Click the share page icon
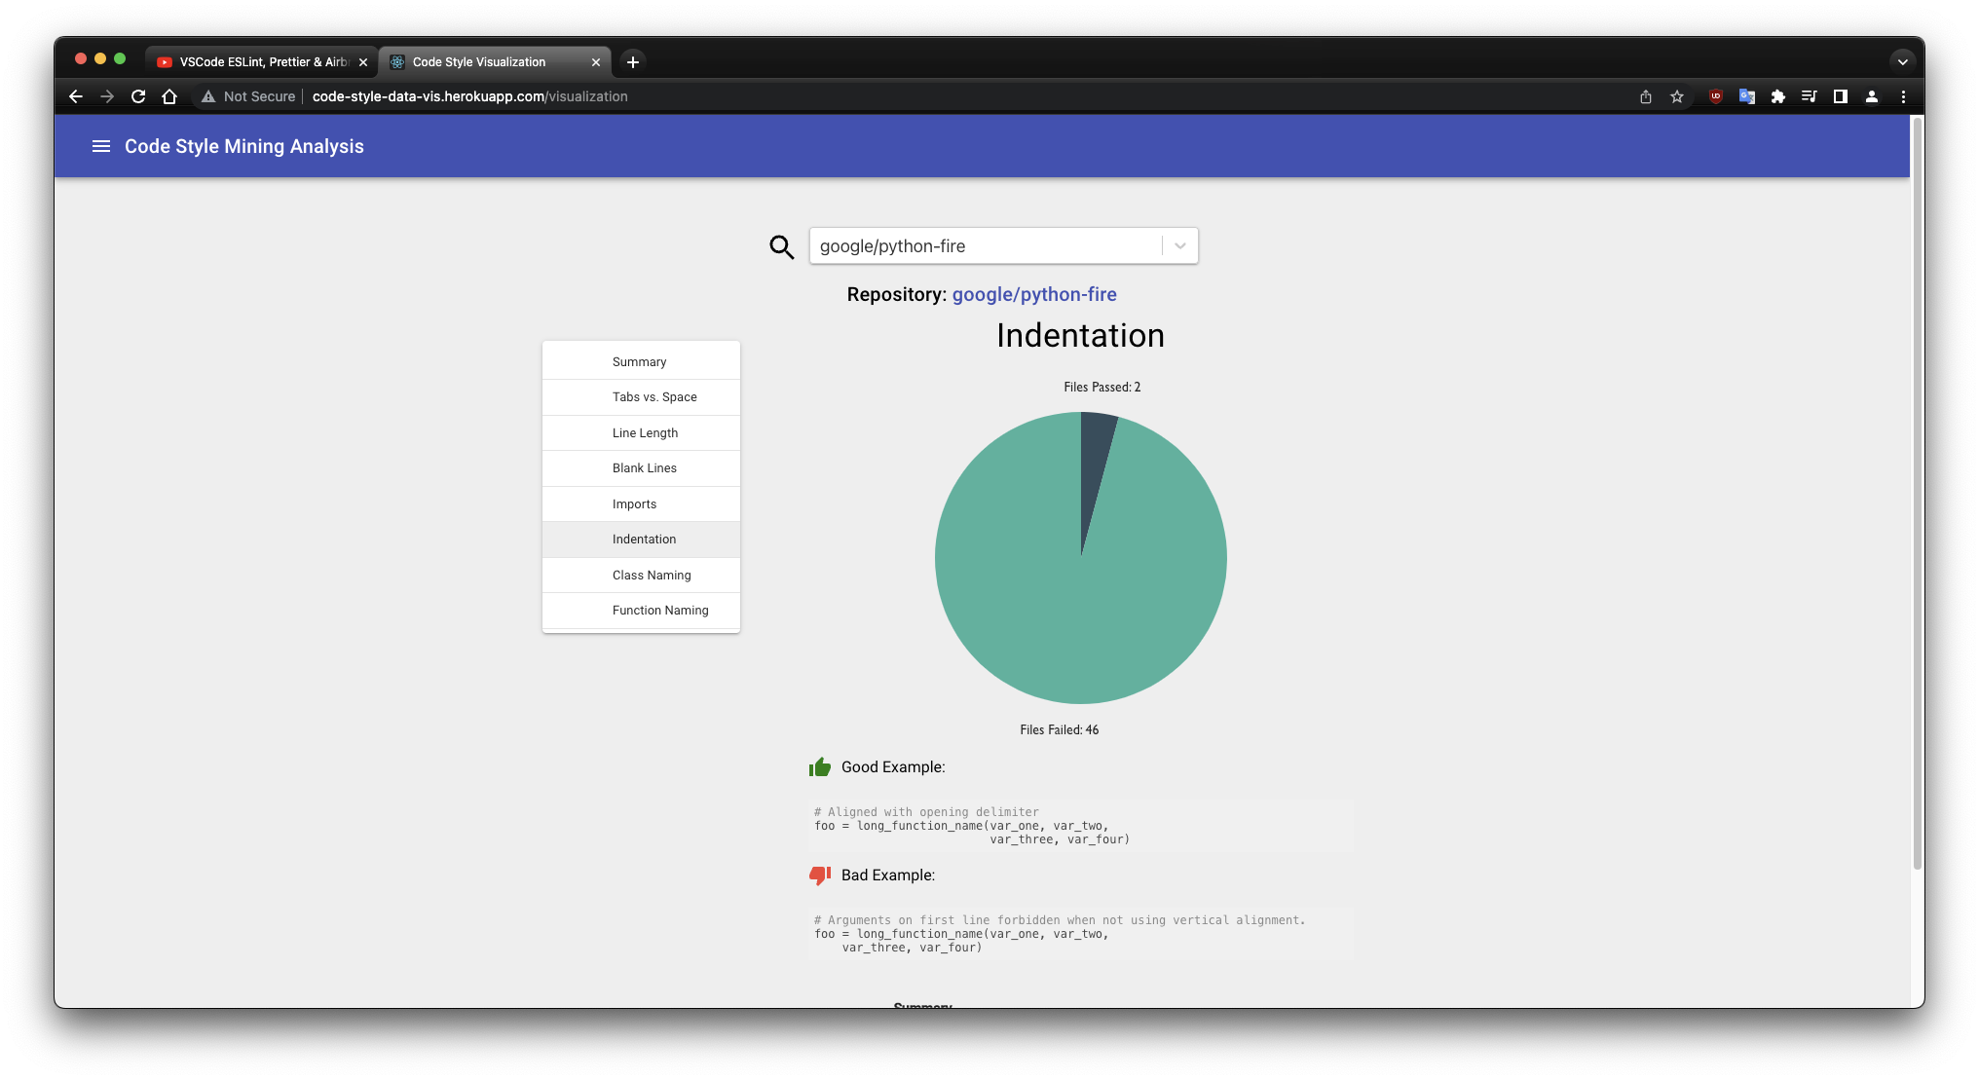The image size is (1979, 1080). [1646, 96]
